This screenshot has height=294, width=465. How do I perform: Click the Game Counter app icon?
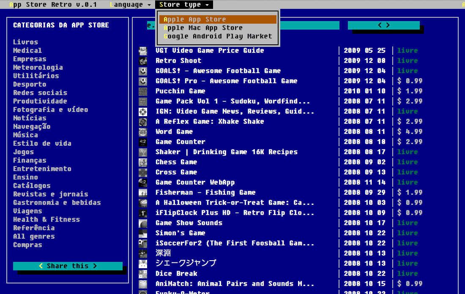click(x=143, y=142)
